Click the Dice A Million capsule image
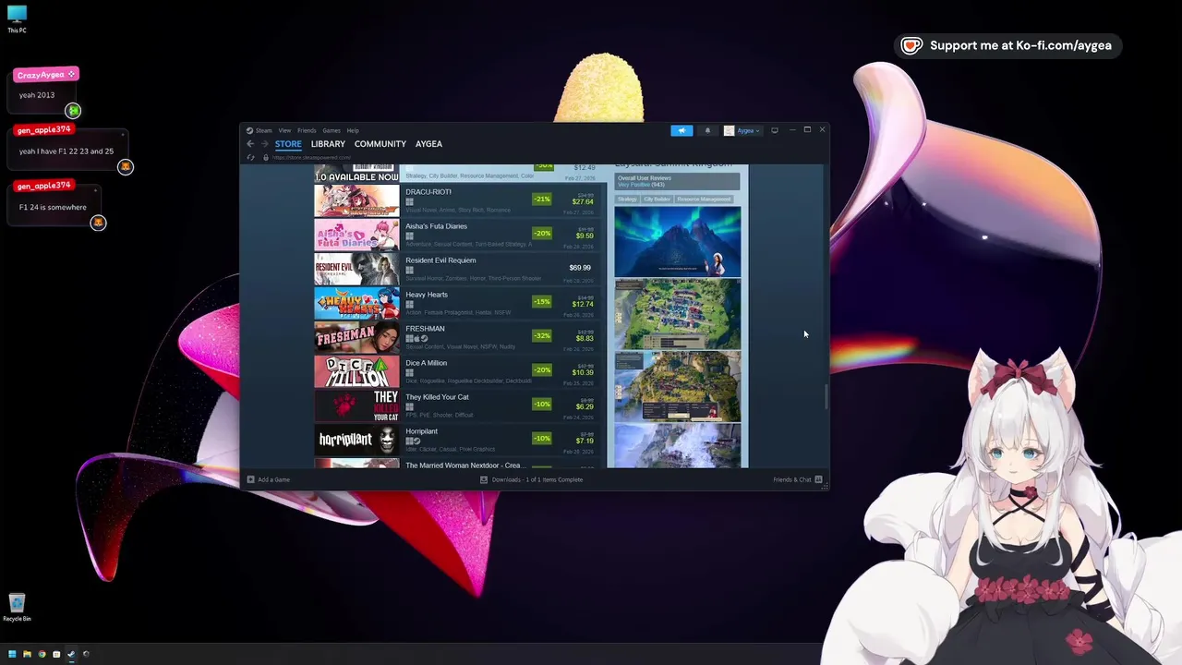The image size is (1182, 665). point(356,370)
